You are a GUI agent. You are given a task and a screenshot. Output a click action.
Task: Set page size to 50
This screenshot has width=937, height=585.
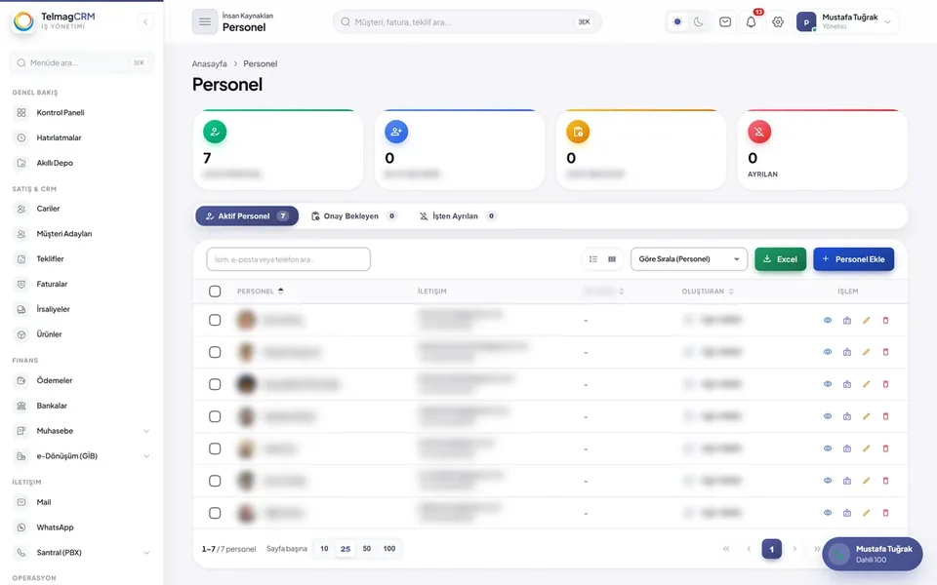tap(366, 549)
